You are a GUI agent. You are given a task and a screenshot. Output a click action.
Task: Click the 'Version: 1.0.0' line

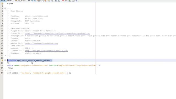[x=20, y=38]
